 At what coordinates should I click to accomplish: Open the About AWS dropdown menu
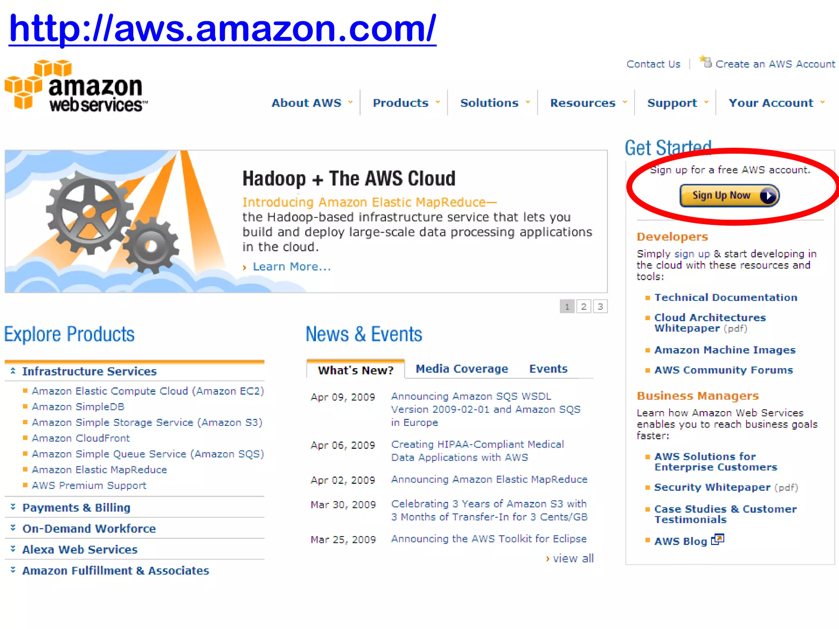(x=312, y=103)
